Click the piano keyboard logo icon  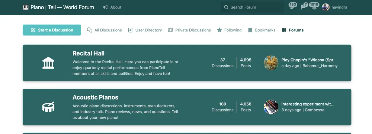coord(26,7)
